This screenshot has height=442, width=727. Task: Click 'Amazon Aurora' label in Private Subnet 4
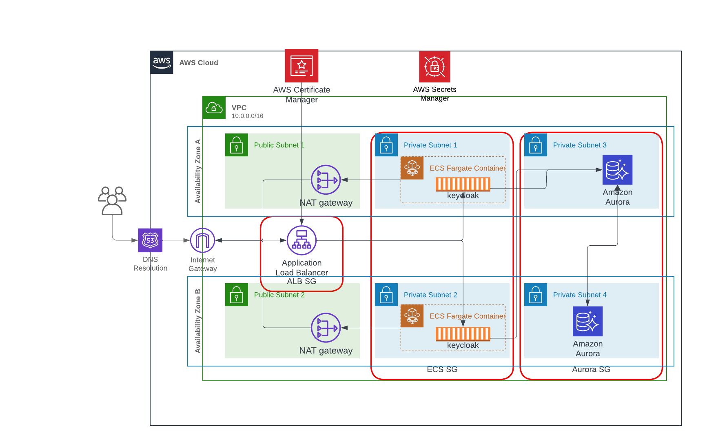pyautogui.click(x=587, y=349)
